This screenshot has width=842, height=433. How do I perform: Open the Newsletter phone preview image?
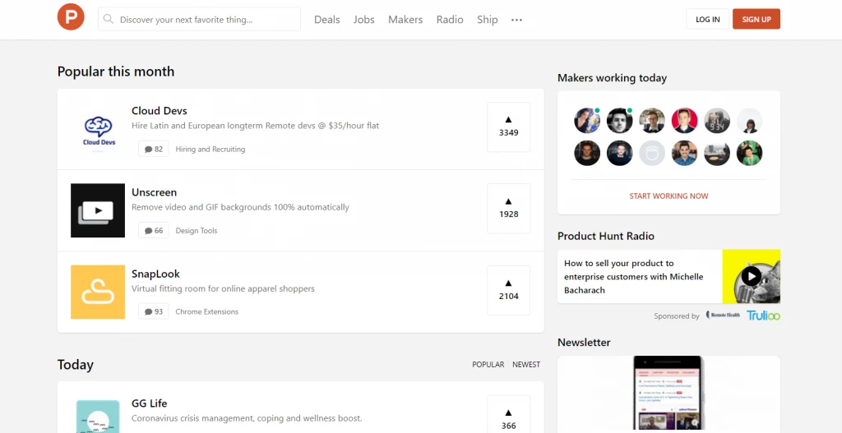(x=668, y=394)
